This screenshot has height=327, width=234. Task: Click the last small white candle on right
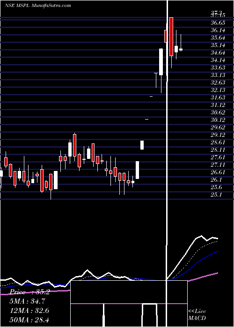click(181, 50)
